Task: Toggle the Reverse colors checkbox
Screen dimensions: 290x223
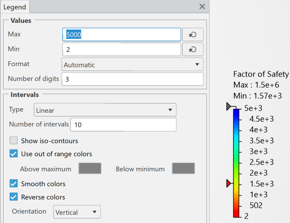Action: tap(14, 197)
